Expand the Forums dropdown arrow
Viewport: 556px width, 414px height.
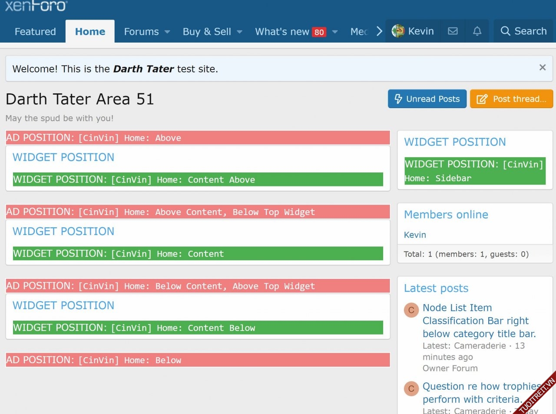pos(167,32)
